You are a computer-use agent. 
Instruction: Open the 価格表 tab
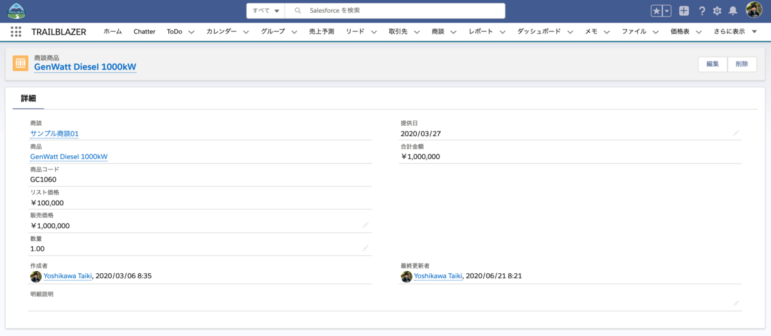pyautogui.click(x=680, y=31)
